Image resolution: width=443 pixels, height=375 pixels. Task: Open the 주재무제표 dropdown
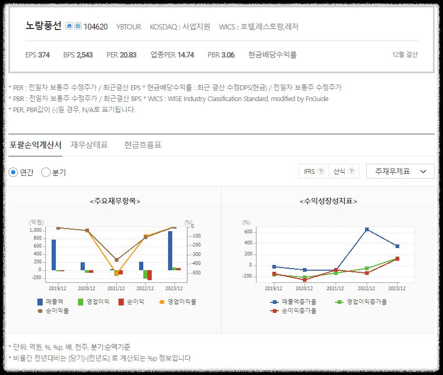pyautogui.click(x=400, y=171)
